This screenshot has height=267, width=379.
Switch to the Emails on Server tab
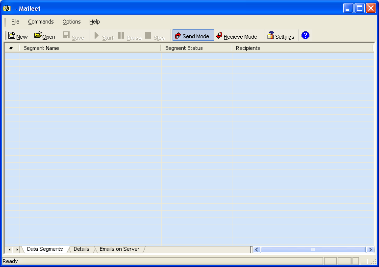[x=120, y=249]
